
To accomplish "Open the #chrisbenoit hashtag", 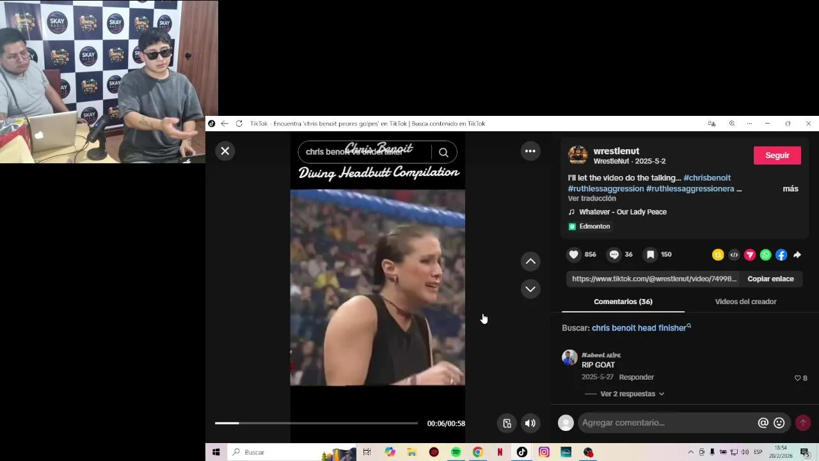I will point(707,178).
